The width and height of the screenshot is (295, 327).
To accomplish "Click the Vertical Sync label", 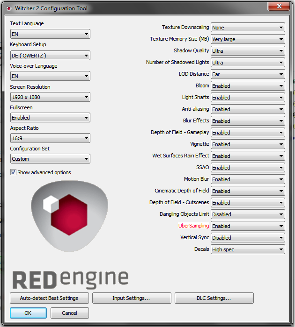I will pyautogui.click(x=195, y=237).
